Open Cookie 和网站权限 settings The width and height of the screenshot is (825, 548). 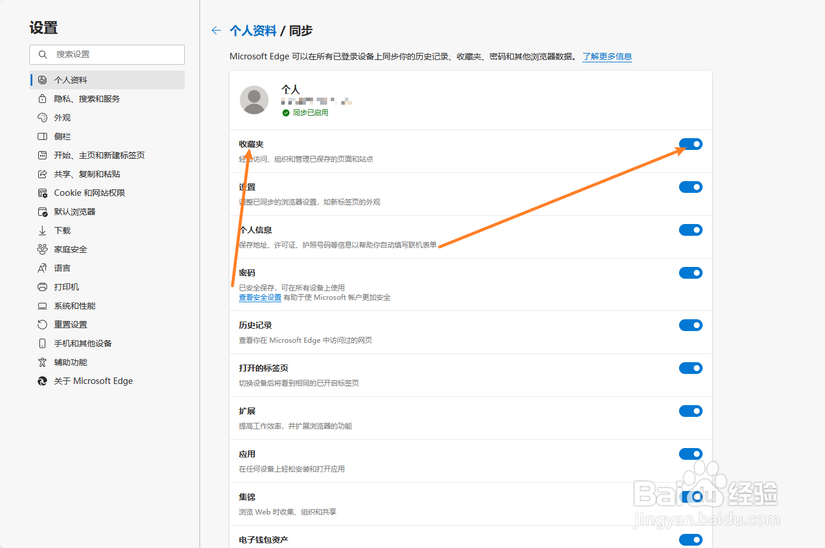pyautogui.click(x=107, y=193)
